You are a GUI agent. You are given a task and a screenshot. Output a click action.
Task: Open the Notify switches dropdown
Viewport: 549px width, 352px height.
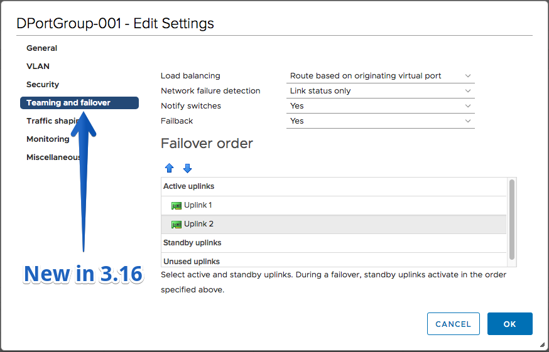coord(381,106)
